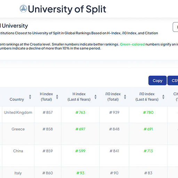Sort by H index (Total) arrows
The width and height of the screenshot is (178, 178).
[57, 97]
